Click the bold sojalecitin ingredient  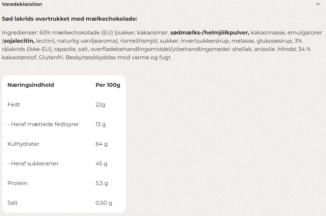tap(19, 41)
